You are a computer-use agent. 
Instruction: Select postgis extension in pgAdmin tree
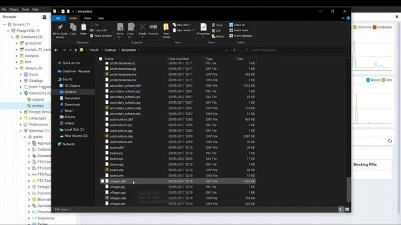[x=38, y=106]
